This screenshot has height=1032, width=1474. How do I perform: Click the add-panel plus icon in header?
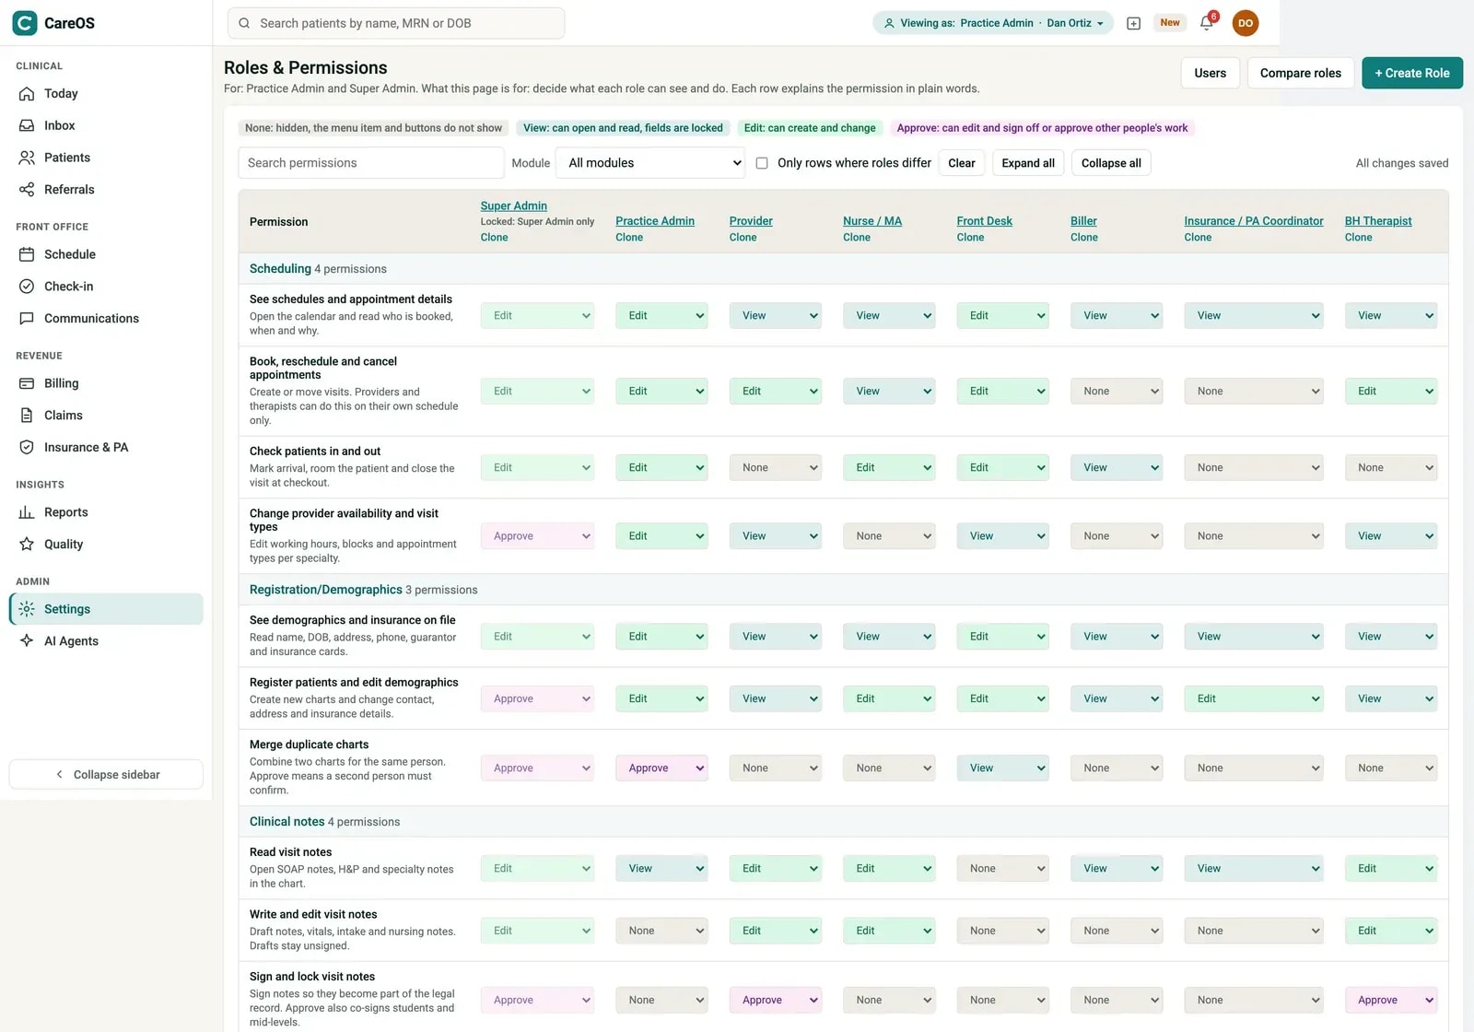click(x=1134, y=23)
